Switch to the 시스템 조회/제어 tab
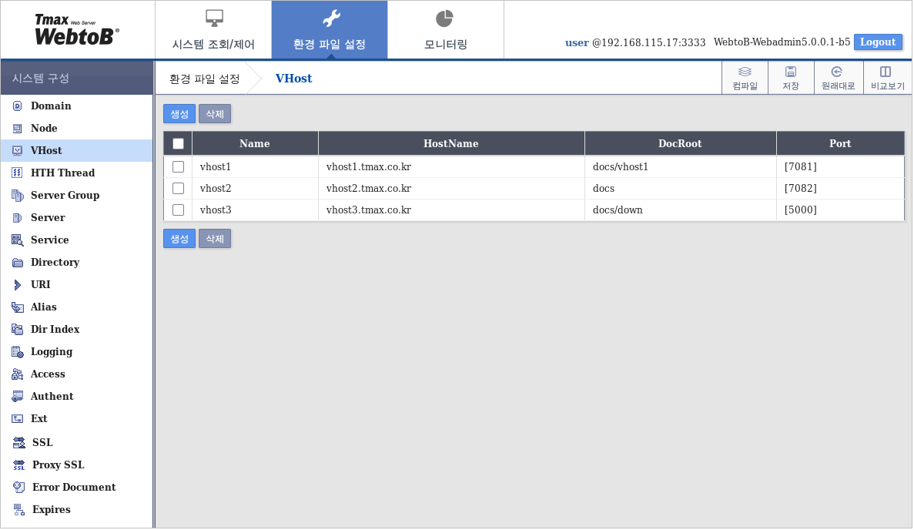This screenshot has width=914, height=530. (213, 29)
